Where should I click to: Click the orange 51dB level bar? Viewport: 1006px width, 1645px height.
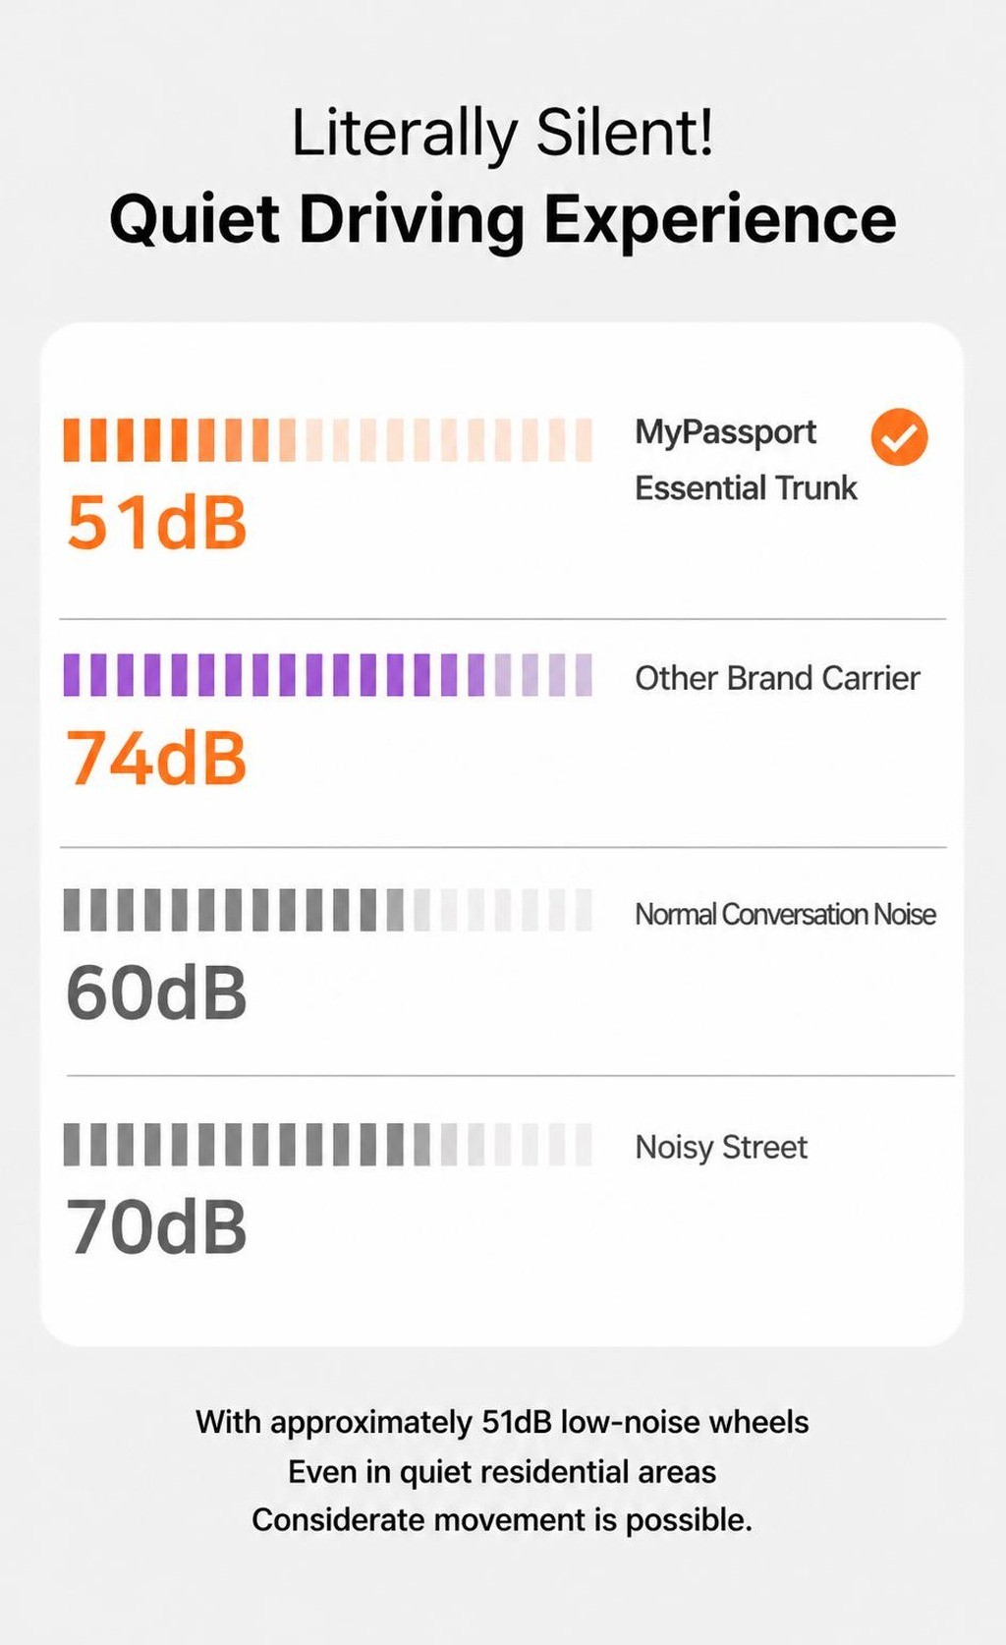click(328, 440)
